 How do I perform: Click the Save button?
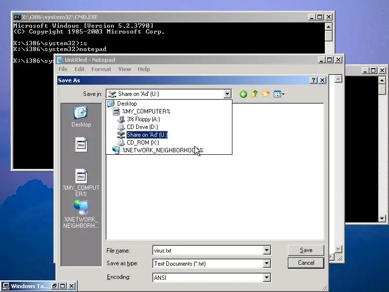click(306, 250)
